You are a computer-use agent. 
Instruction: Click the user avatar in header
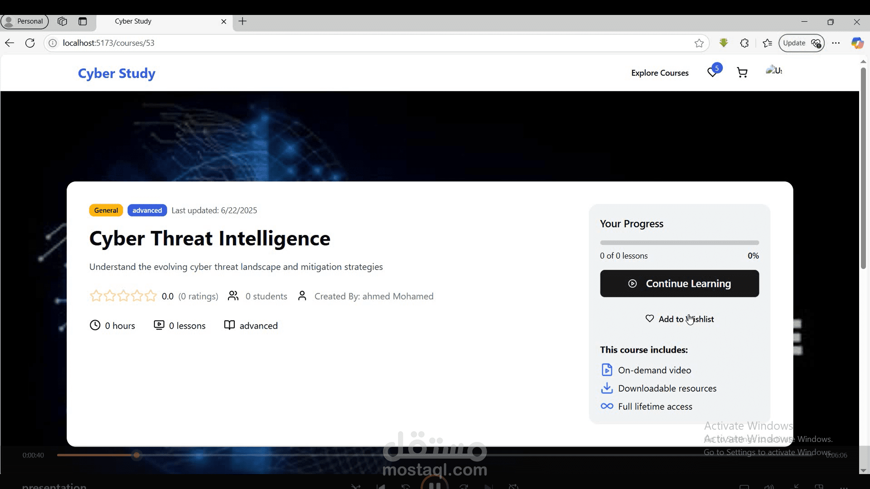[774, 71]
